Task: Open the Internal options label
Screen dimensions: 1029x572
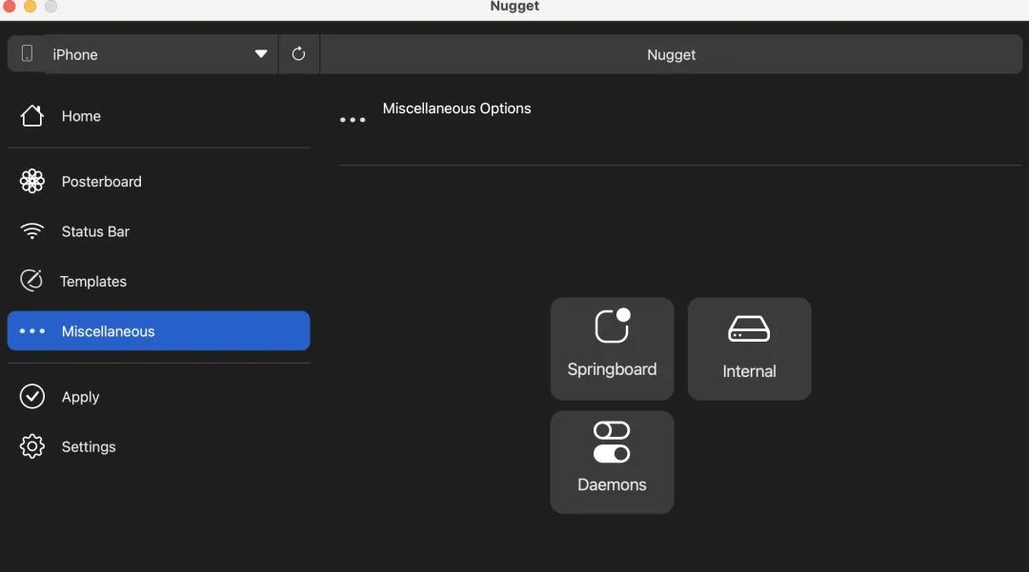Action: 750,371
